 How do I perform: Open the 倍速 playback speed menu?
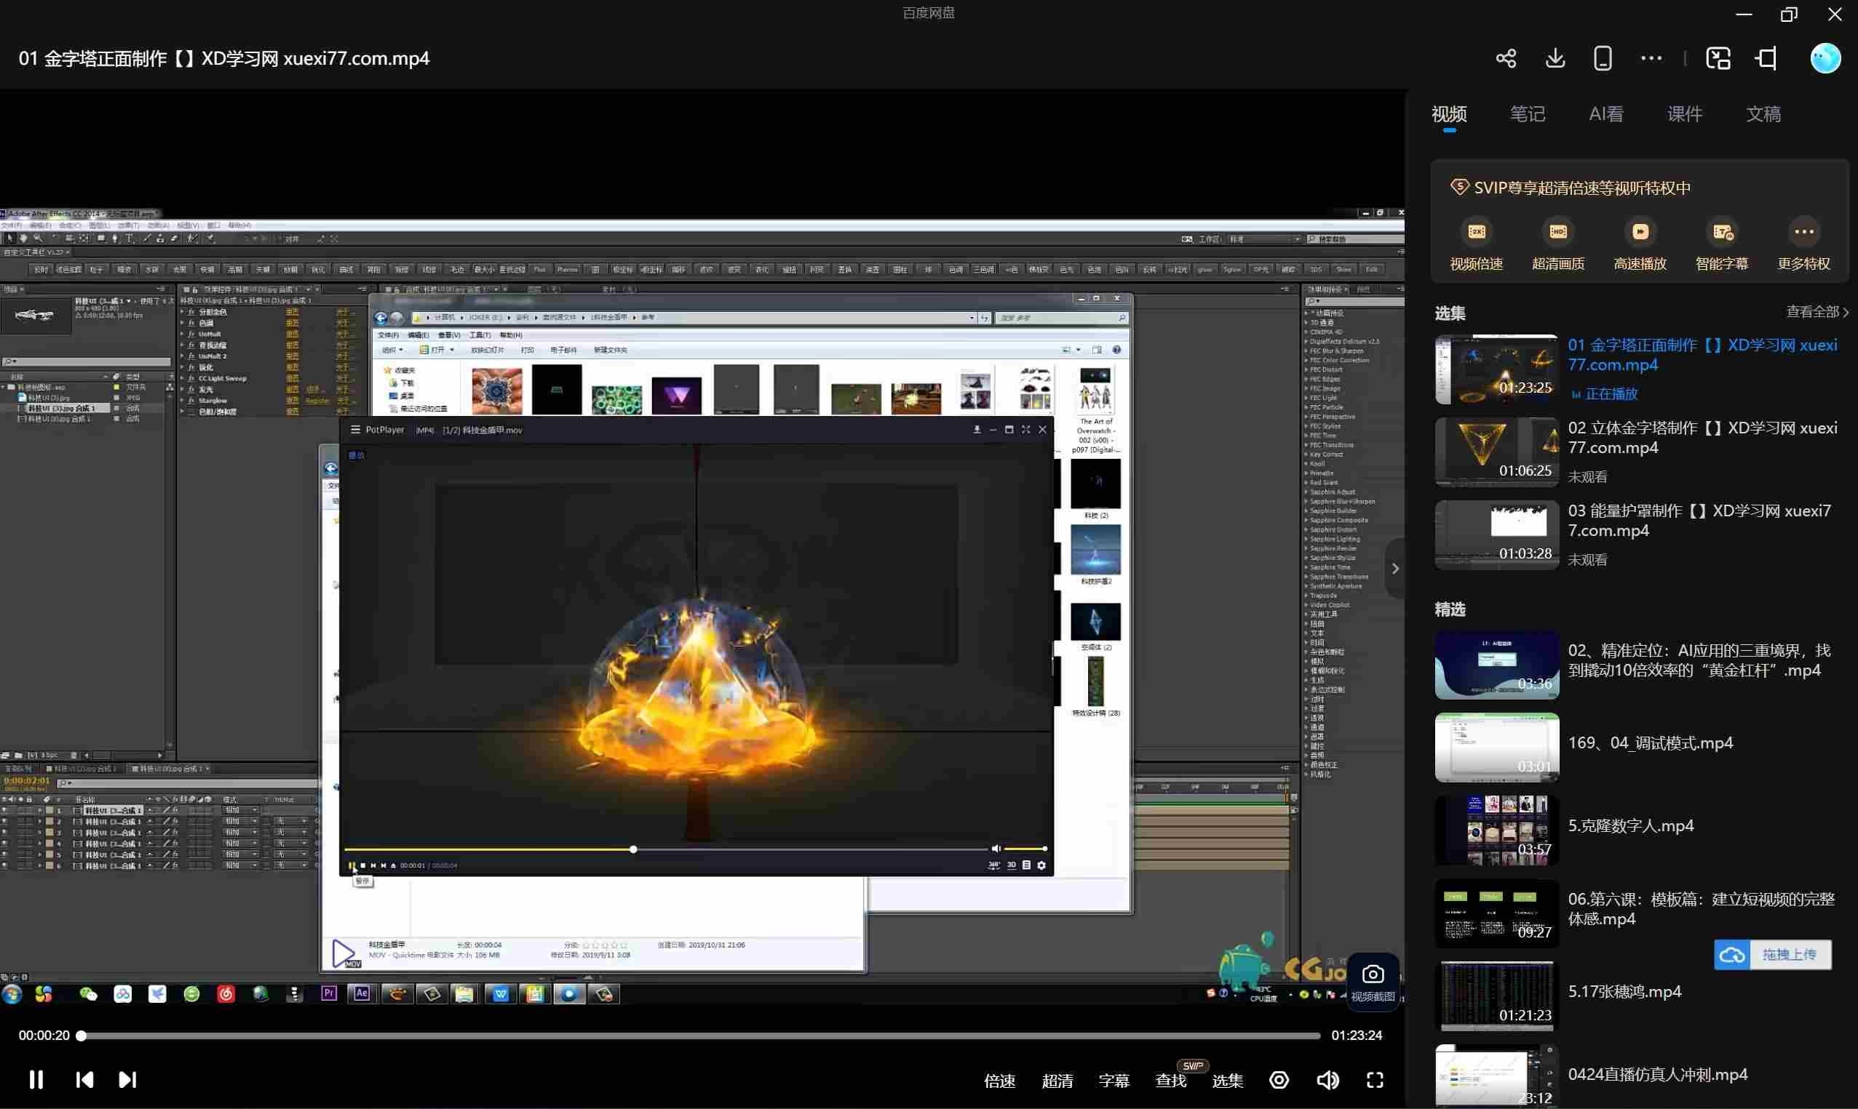point(1000,1081)
